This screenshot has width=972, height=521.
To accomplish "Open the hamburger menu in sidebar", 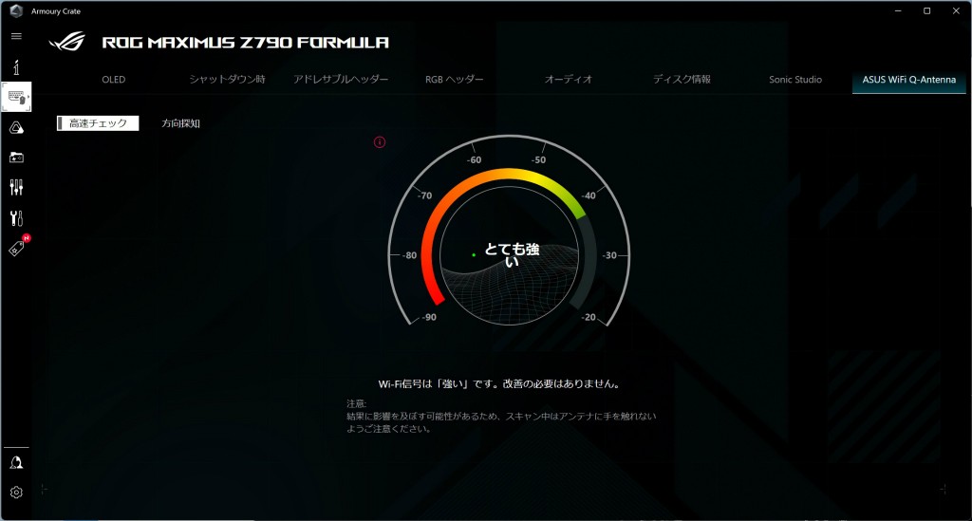I will [16, 36].
